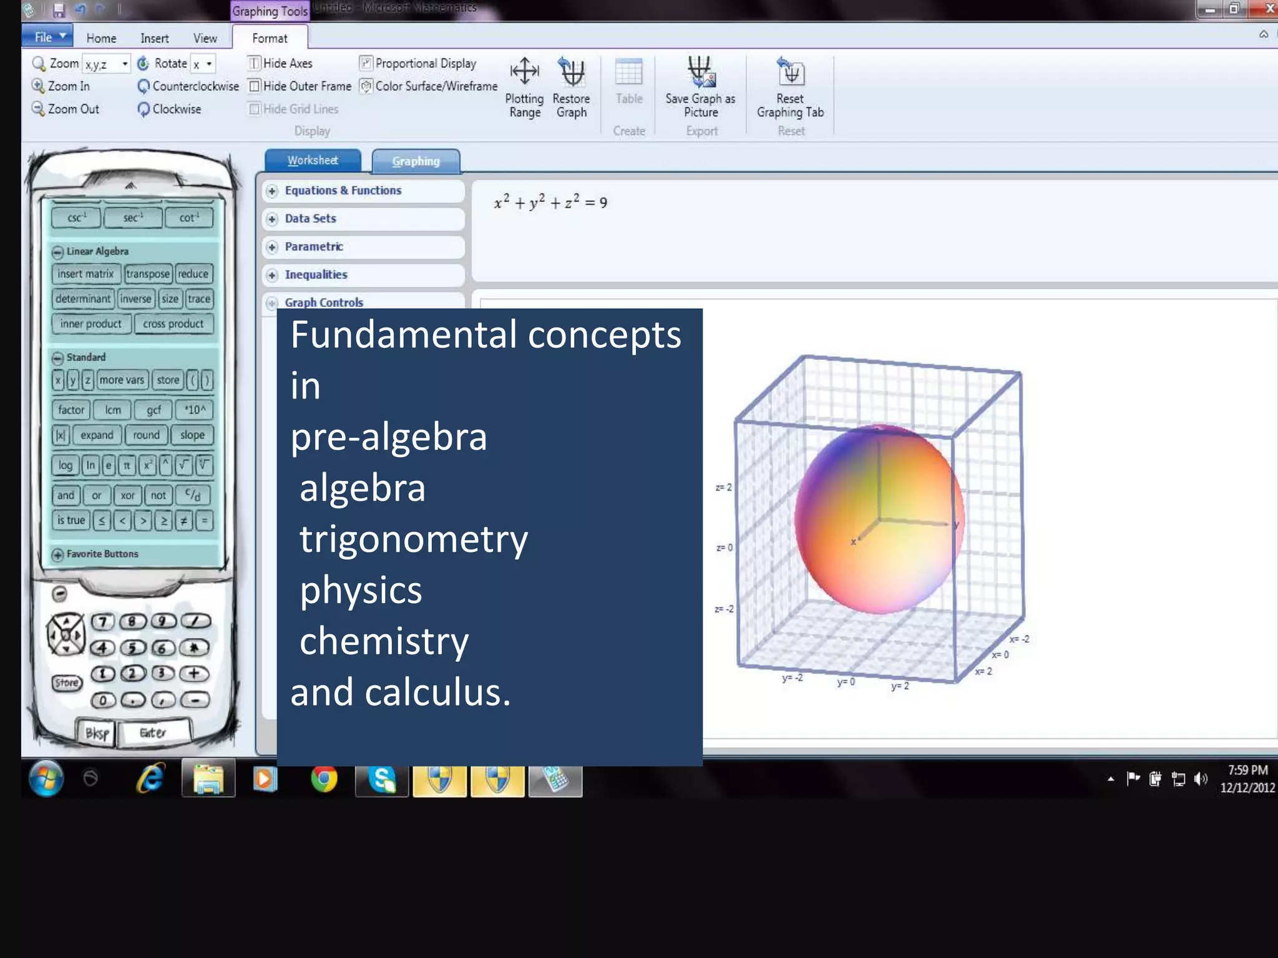Click the Restore Graph icon
The width and height of the screenshot is (1278, 958).
coord(571,72)
